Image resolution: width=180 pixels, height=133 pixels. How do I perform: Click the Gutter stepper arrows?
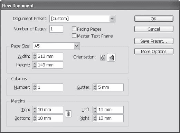tap(95, 87)
